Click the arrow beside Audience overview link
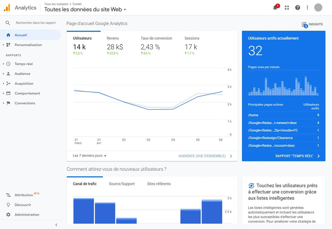The height and width of the screenshot is (229, 332). pyautogui.click(x=231, y=156)
